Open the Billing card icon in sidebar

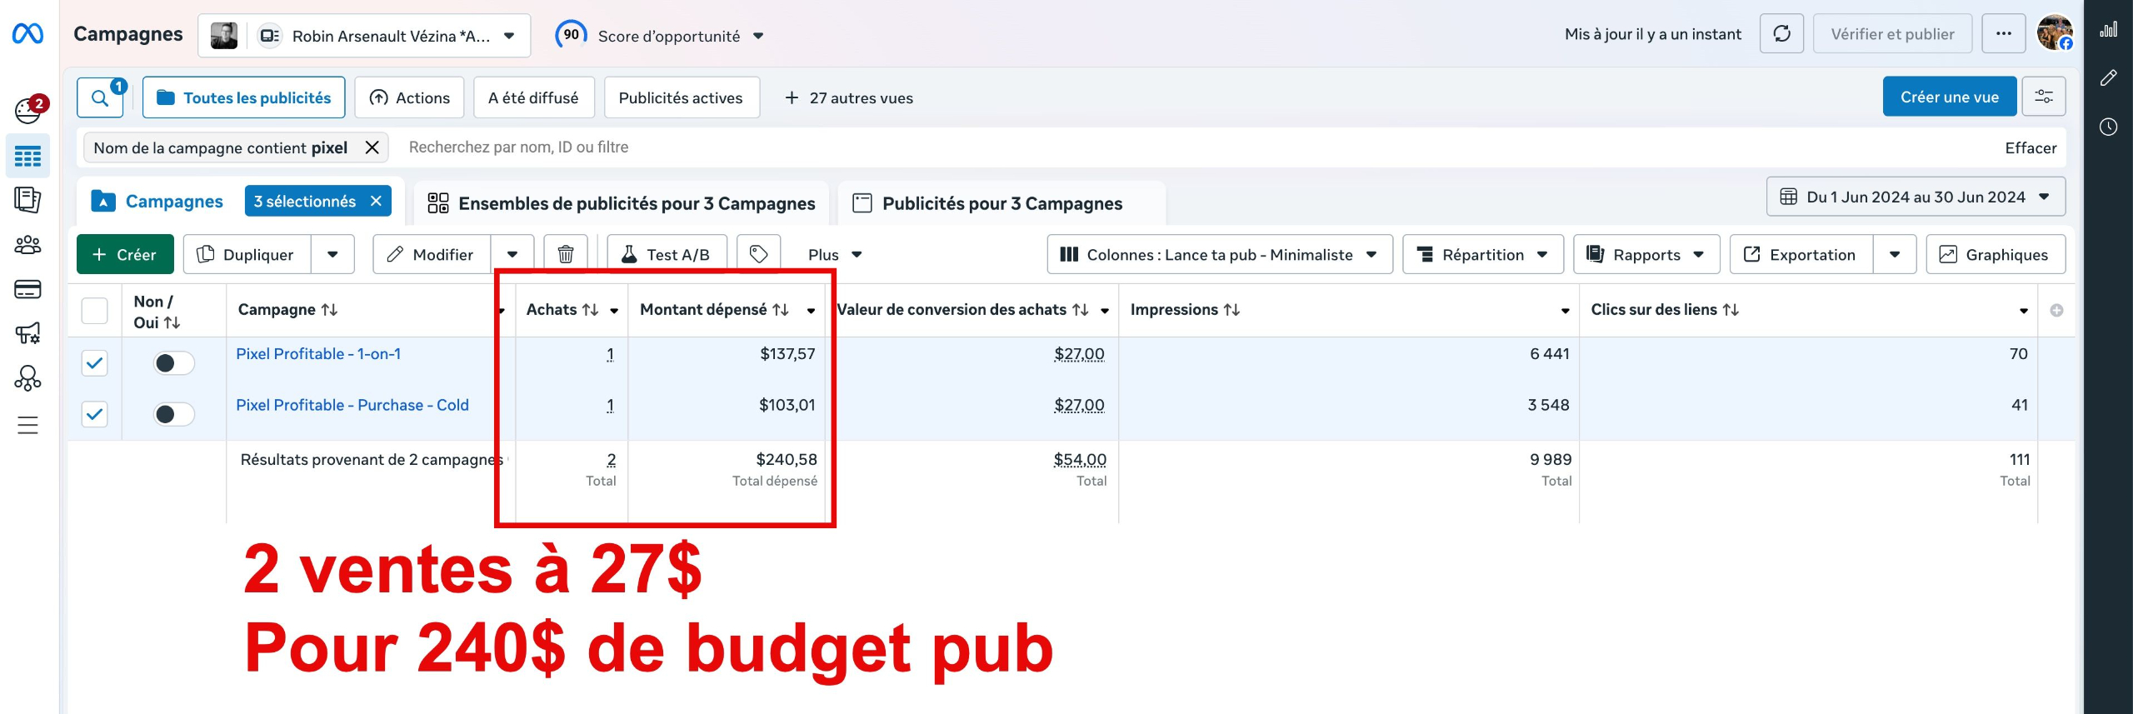[x=27, y=289]
